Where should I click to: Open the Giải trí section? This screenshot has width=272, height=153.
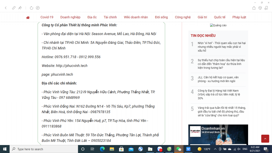202,17
